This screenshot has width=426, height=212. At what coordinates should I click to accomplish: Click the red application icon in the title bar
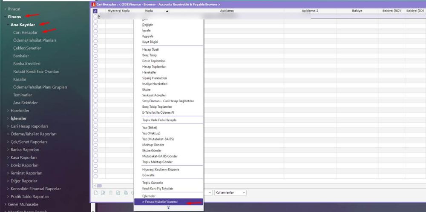93,4
